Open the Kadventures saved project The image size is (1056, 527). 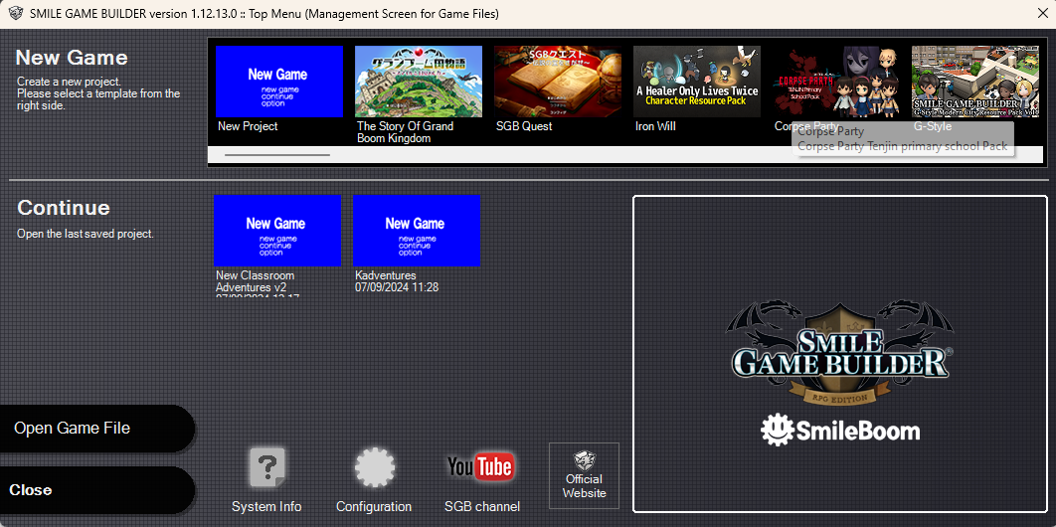click(417, 231)
